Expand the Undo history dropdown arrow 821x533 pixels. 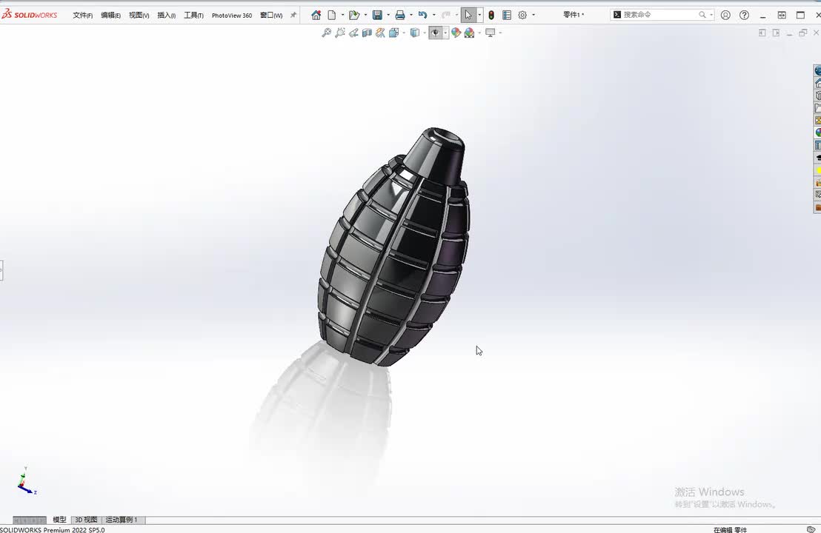[x=433, y=15]
